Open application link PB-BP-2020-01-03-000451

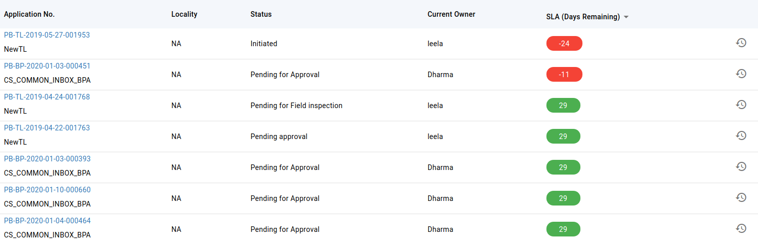click(47, 66)
